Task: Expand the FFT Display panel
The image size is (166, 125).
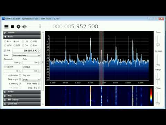Action: pos(22,100)
